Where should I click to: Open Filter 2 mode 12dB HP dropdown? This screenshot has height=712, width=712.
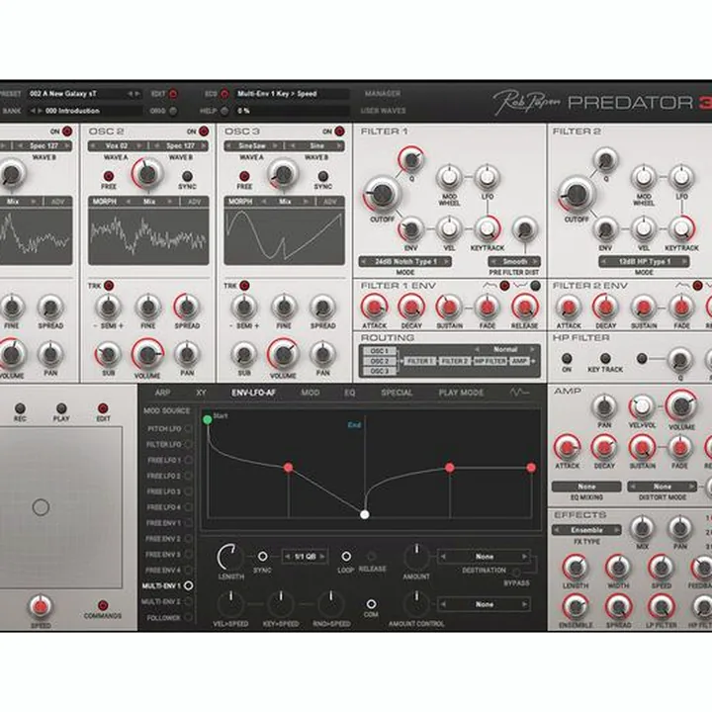tap(644, 261)
